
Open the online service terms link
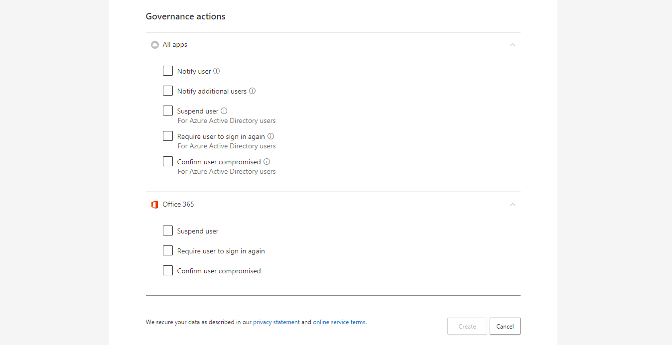[339, 322]
